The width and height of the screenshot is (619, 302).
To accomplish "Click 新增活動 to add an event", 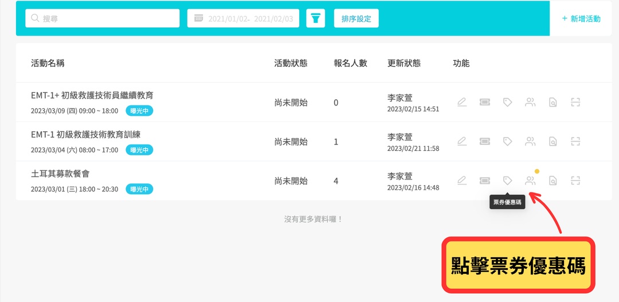I will 581,18.
